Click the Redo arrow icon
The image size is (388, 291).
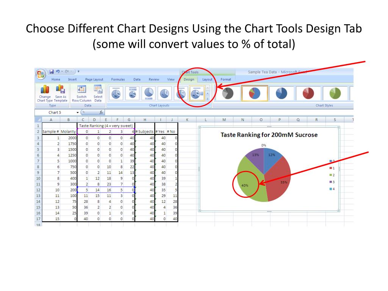tap(67, 72)
